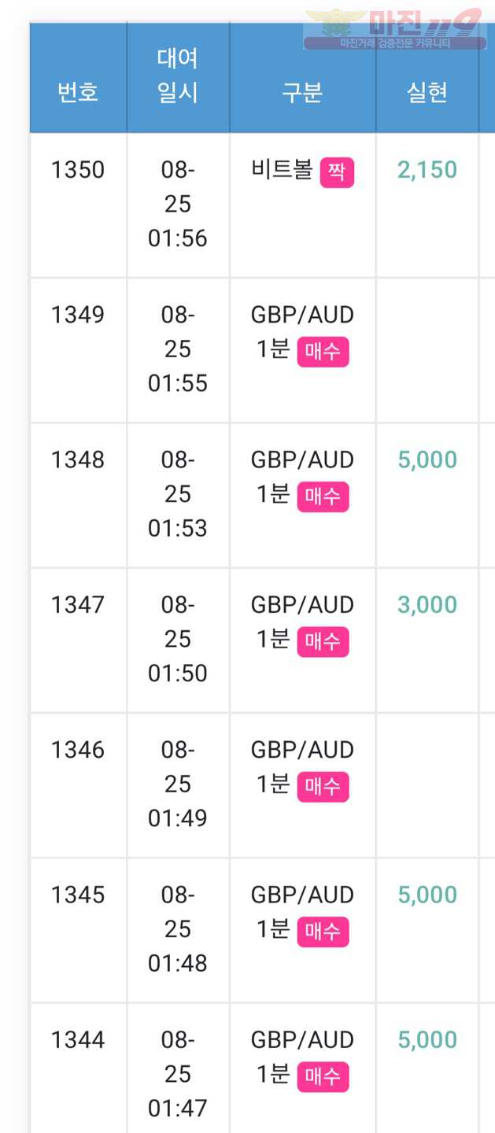Click the 매수 badge in row 1345
The image size is (495, 1133).
coord(323,932)
